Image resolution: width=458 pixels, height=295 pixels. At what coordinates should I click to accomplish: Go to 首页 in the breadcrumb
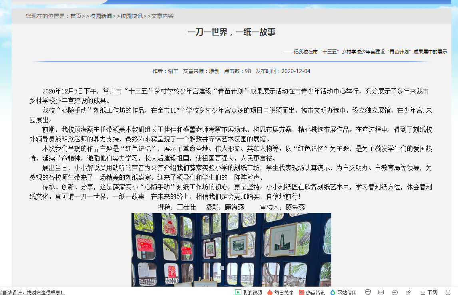pyautogui.click(x=76, y=16)
